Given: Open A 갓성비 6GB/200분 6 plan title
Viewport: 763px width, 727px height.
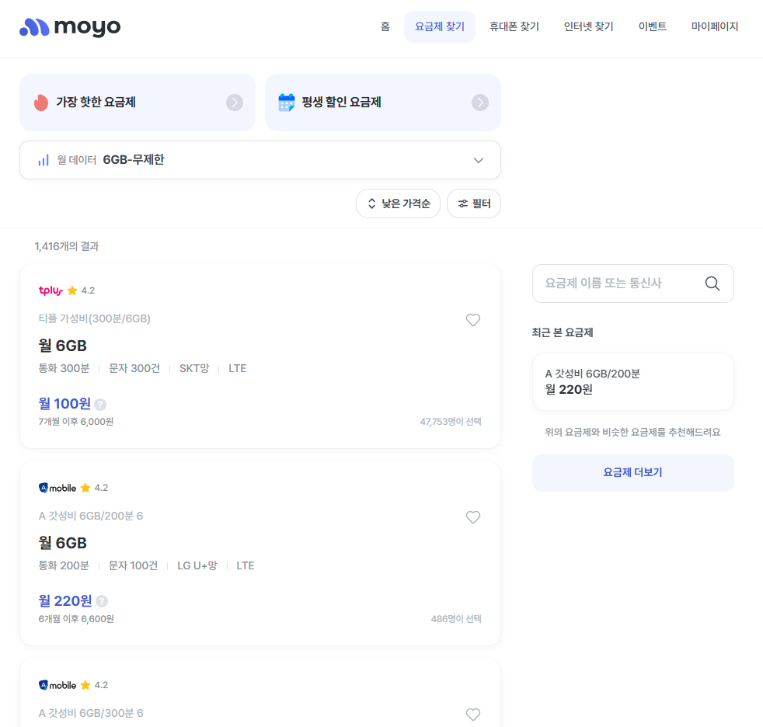Looking at the screenshot, I should 90,516.
